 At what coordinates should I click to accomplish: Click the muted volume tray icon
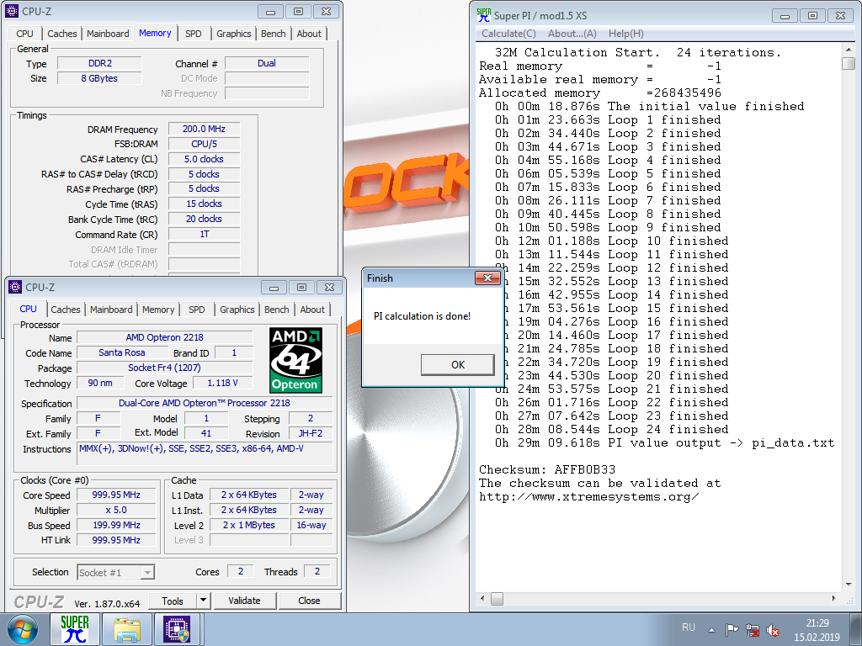(773, 629)
